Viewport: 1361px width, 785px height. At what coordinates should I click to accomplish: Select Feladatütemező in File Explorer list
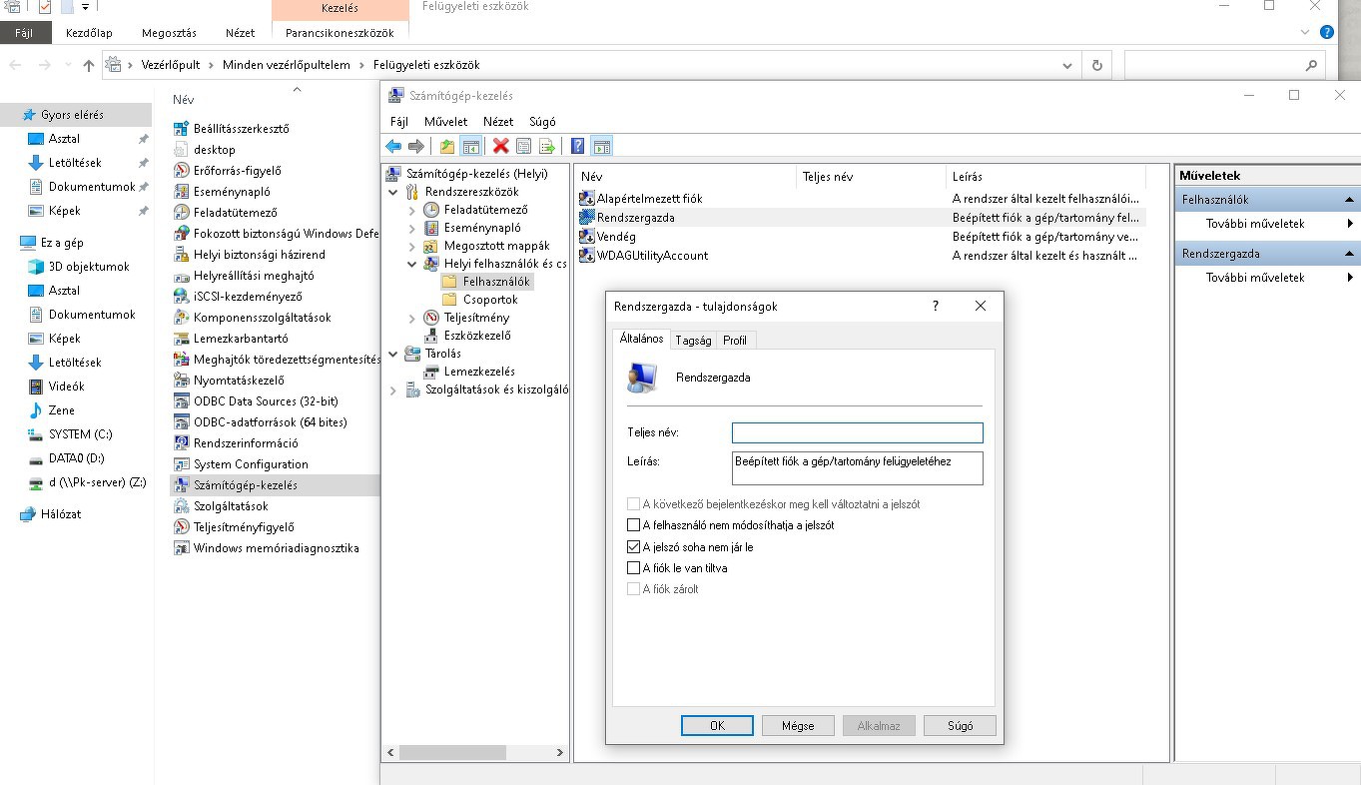tap(236, 212)
